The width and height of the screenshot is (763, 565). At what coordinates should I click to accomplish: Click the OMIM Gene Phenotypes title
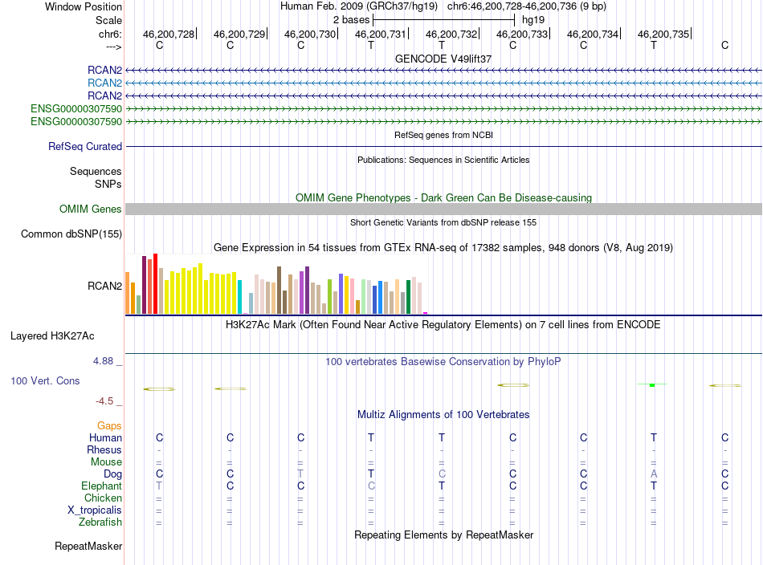[x=443, y=197]
